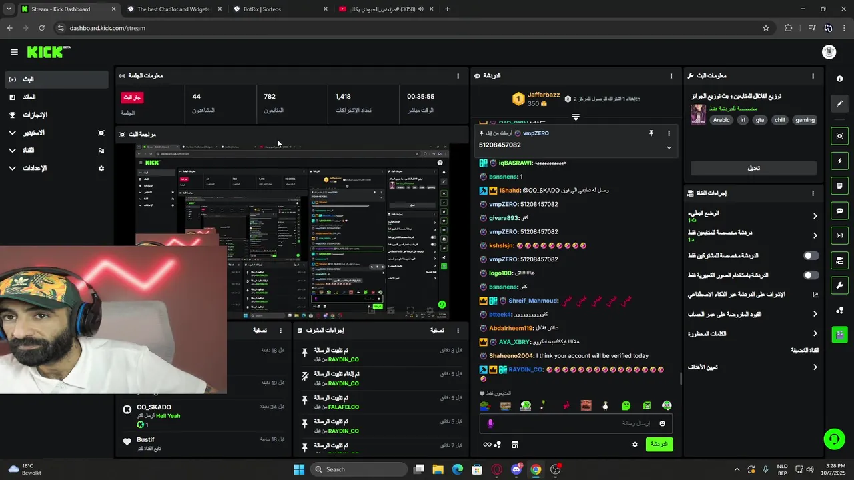Open the emoji picker in the message box

tap(662, 423)
